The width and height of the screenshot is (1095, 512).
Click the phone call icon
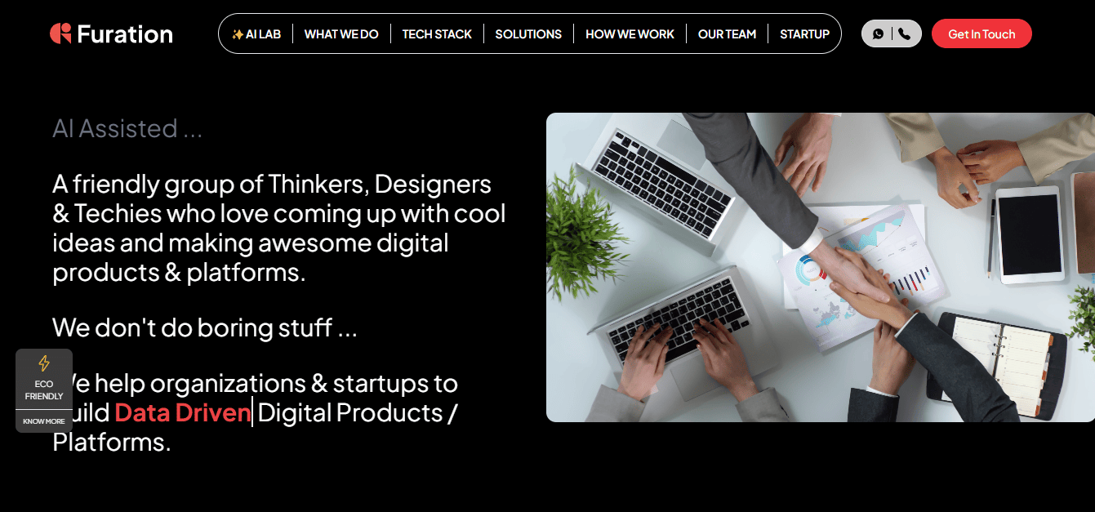click(904, 33)
